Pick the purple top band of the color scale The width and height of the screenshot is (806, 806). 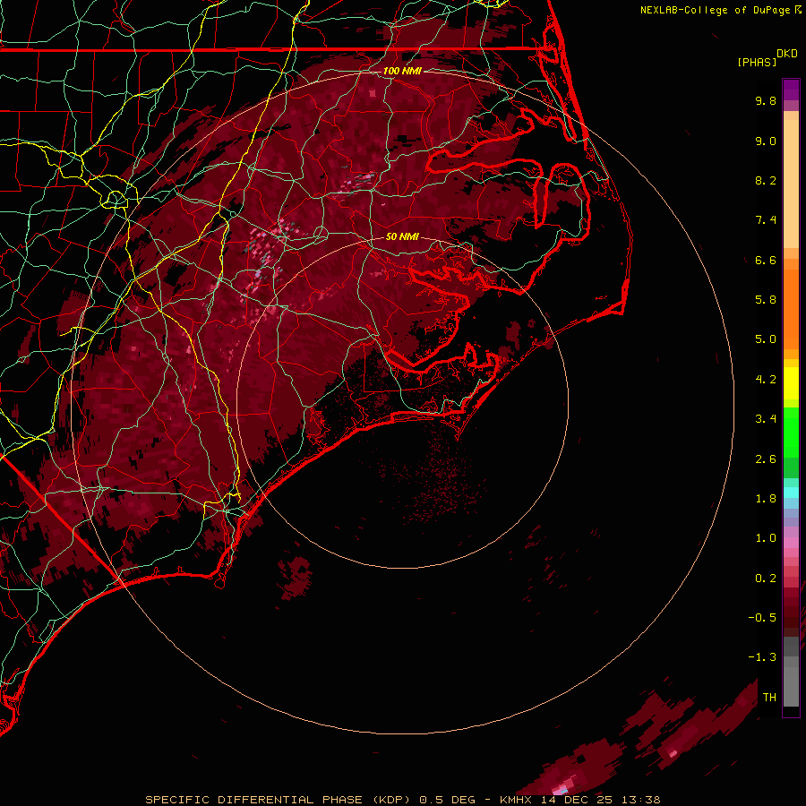point(791,90)
